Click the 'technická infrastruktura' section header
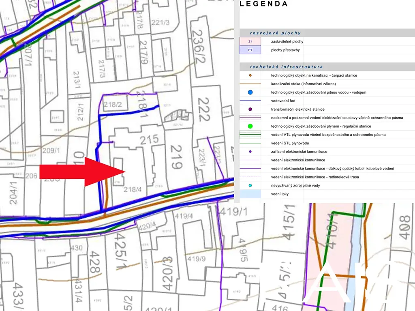 point(286,67)
